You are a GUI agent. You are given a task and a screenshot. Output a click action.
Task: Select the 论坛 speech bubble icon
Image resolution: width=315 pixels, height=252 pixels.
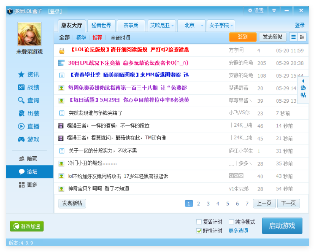[21, 172]
